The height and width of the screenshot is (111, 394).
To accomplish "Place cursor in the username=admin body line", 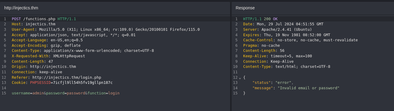I will click(x=66, y=93).
